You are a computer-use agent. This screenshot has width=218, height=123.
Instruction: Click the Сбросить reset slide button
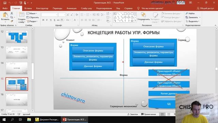coord(33,17)
